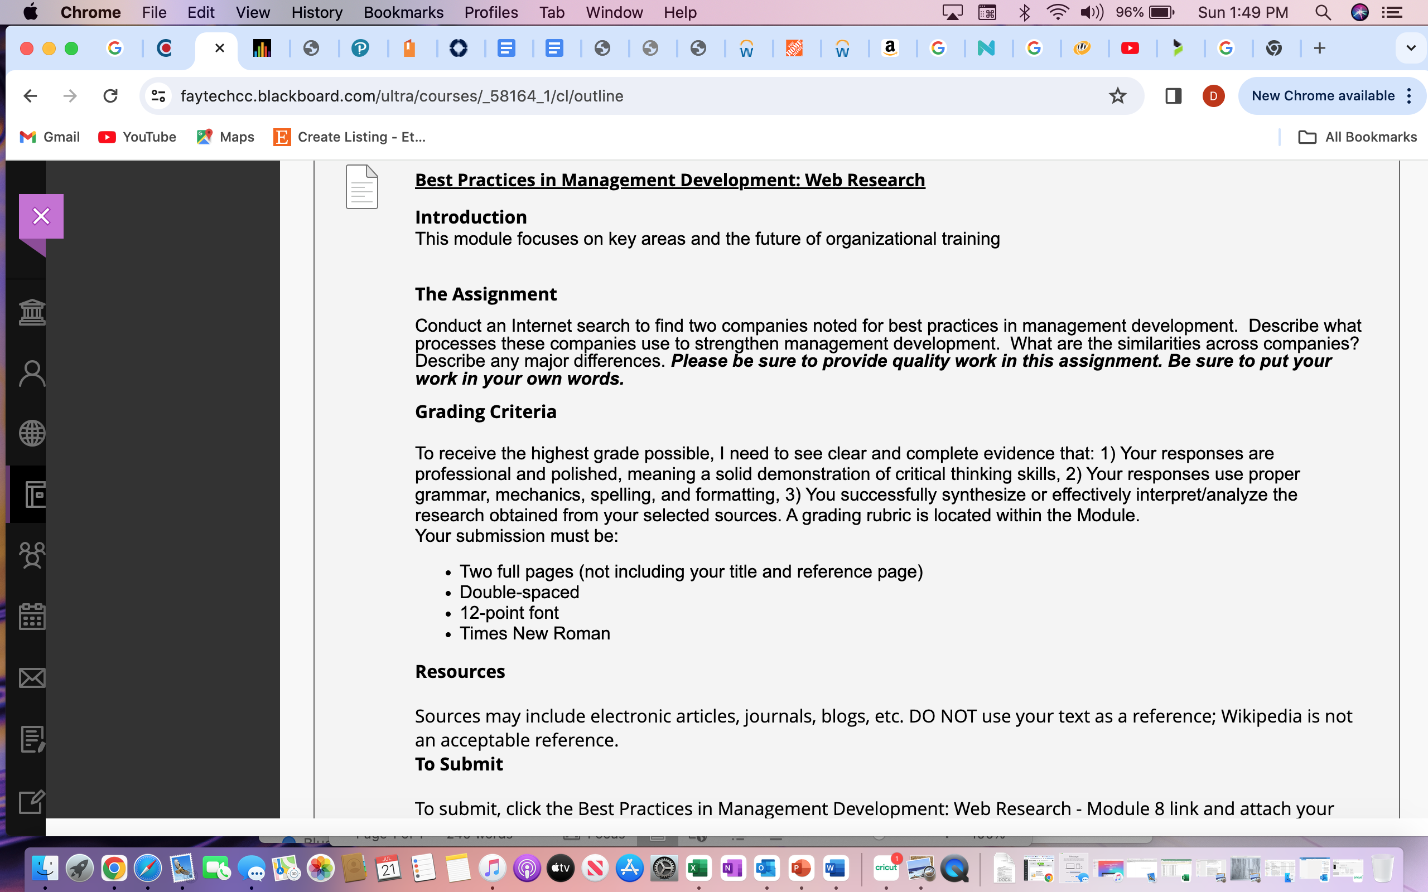Open All Bookmarks folder
Viewport: 1428px width, 892px height.
pyautogui.click(x=1357, y=137)
